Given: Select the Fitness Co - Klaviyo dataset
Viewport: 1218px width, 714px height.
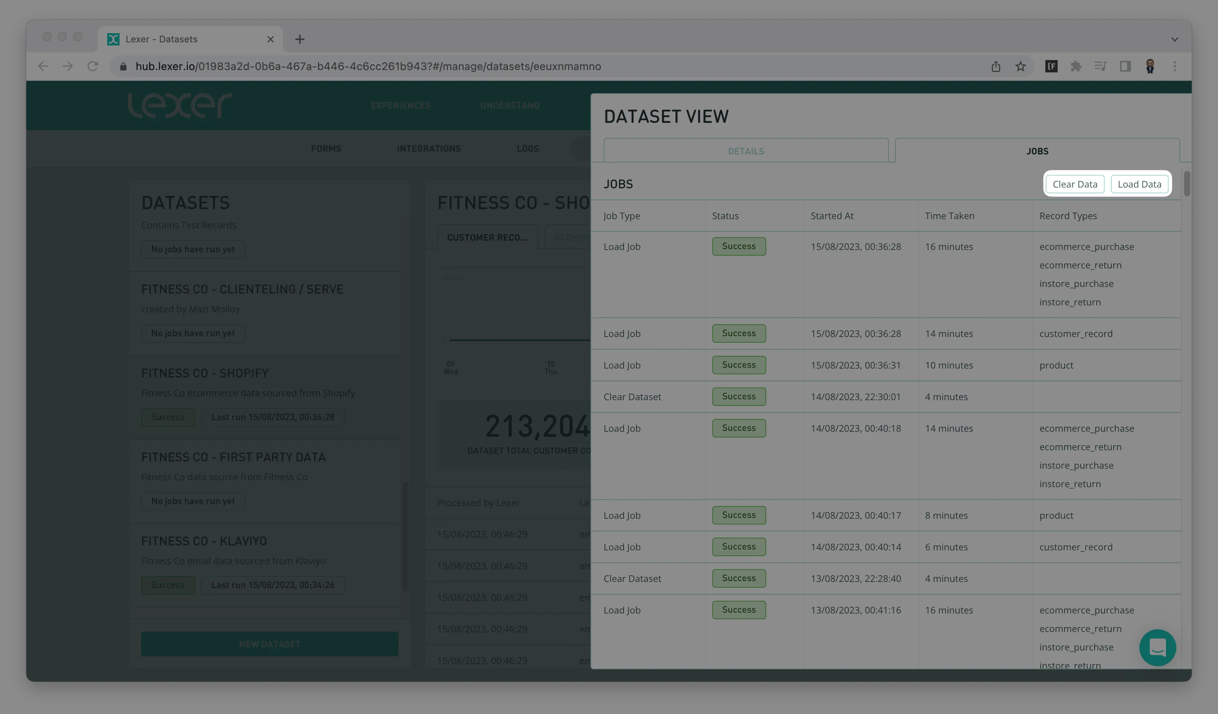Looking at the screenshot, I should coord(204,541).
